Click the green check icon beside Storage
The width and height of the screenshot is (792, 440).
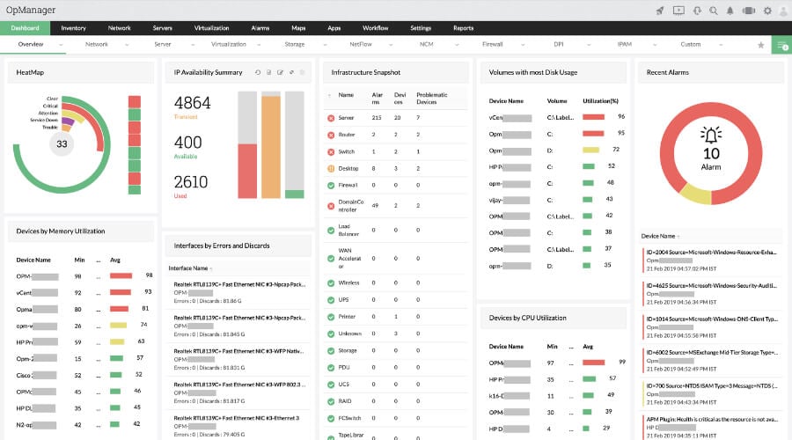pyautogui.click(x=331, y=350)
